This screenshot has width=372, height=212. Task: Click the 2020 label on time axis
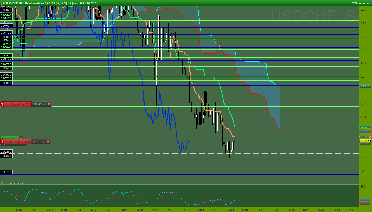coord(140,209)
